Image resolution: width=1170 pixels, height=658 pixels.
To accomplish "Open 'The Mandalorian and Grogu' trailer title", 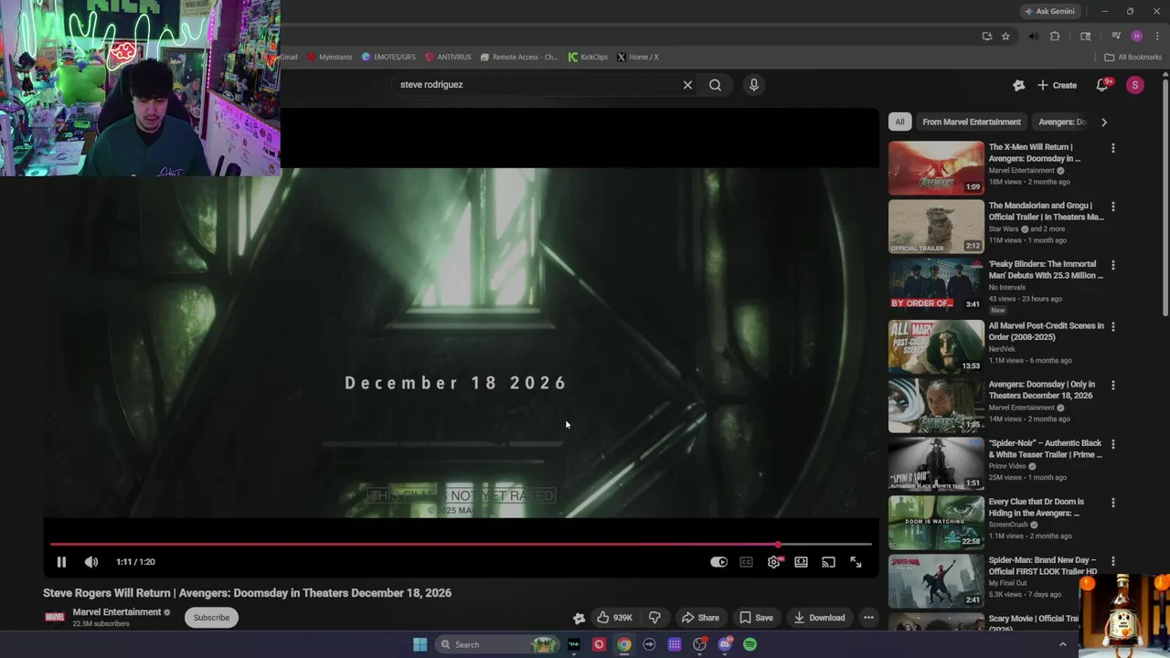I will click(1046, 211).
